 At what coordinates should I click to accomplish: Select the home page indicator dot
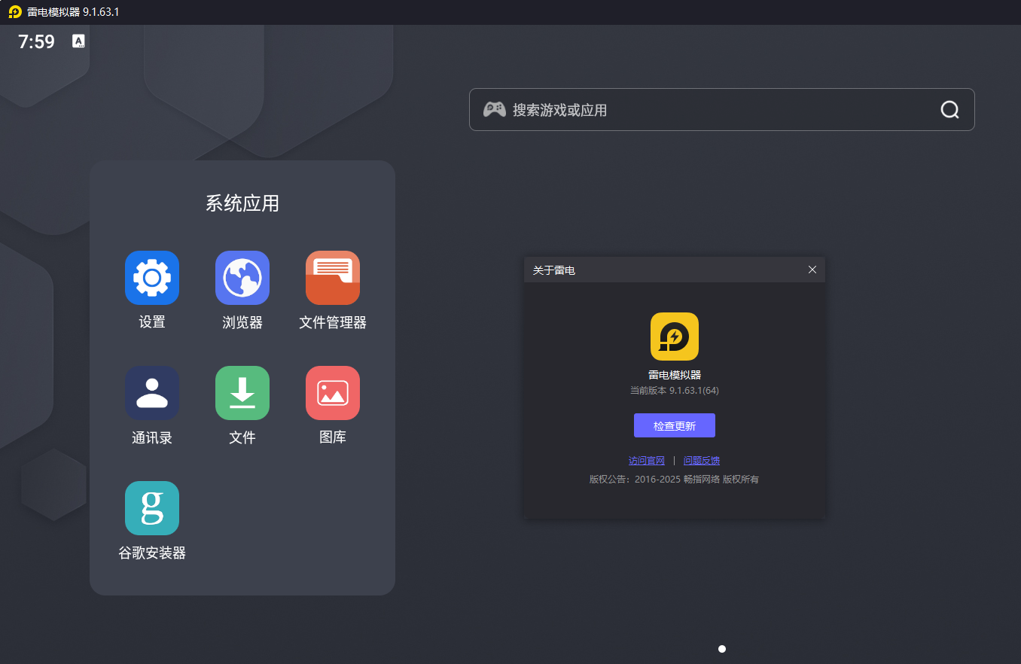tap(721, 649)
